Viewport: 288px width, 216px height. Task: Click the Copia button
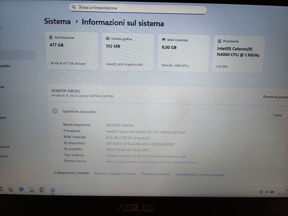pos(277,115)
